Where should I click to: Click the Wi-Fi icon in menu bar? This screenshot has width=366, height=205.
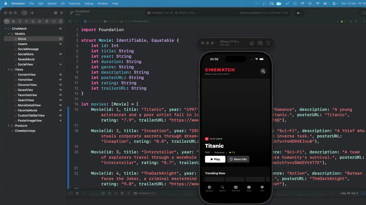pyautogui.click(x=317, y=3)
